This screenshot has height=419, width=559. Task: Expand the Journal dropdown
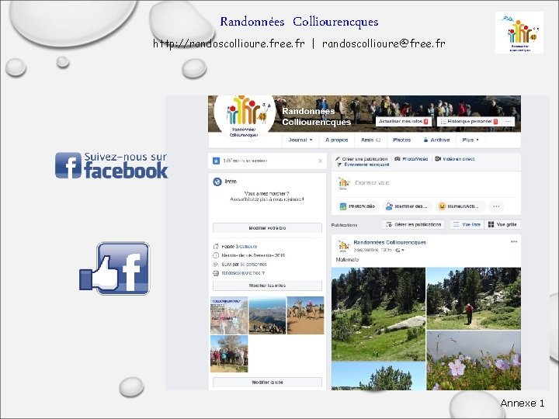300,140
